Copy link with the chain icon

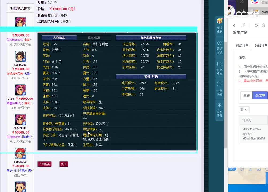coord(243,25)
